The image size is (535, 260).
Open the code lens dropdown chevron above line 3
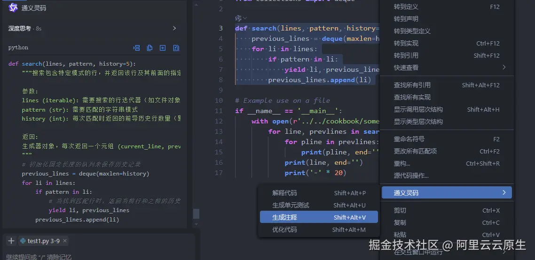point(244,18)
